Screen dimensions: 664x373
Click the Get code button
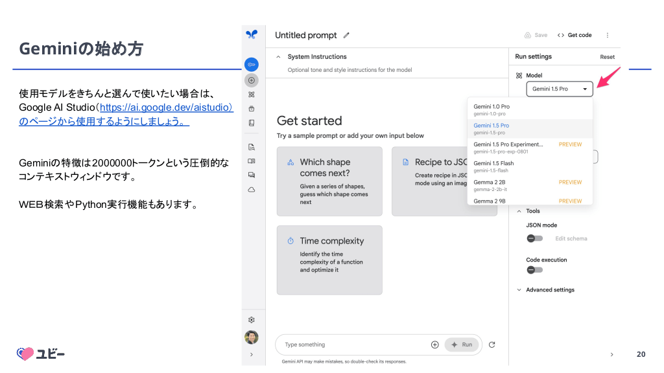click(575, 35)
